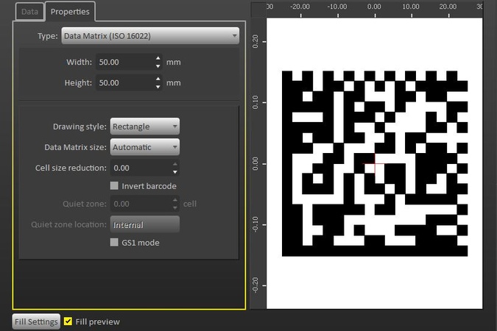This screenshot has height=331, width=497.
Task: Increase Width with up arrow
Action: [158, 58]
